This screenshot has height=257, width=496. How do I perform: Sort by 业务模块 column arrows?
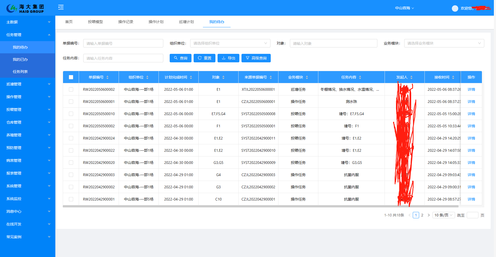tap(307, 77)
